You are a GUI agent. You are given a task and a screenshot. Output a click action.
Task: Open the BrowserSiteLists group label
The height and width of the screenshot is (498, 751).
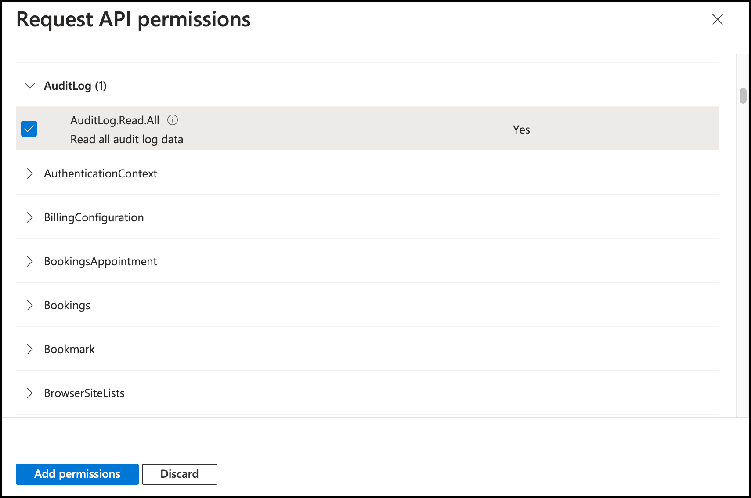84,393
